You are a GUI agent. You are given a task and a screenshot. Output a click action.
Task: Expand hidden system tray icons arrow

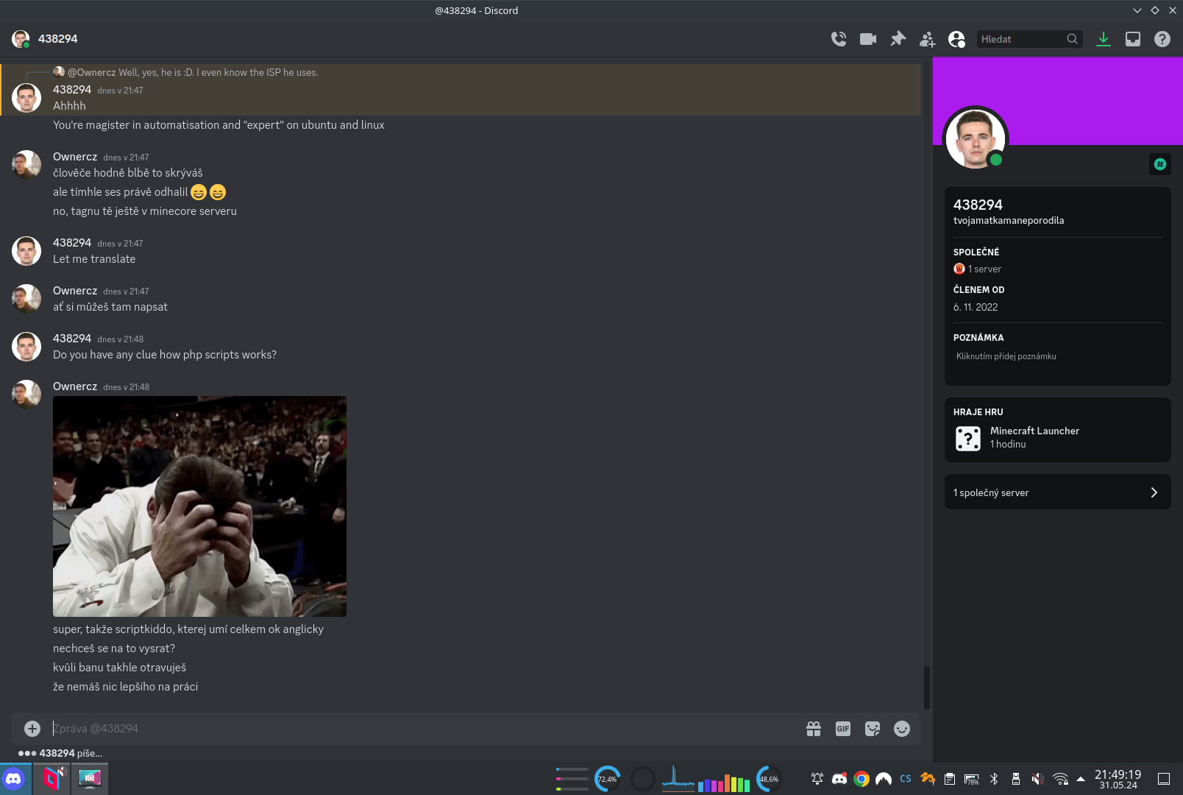pos(1081,779)
